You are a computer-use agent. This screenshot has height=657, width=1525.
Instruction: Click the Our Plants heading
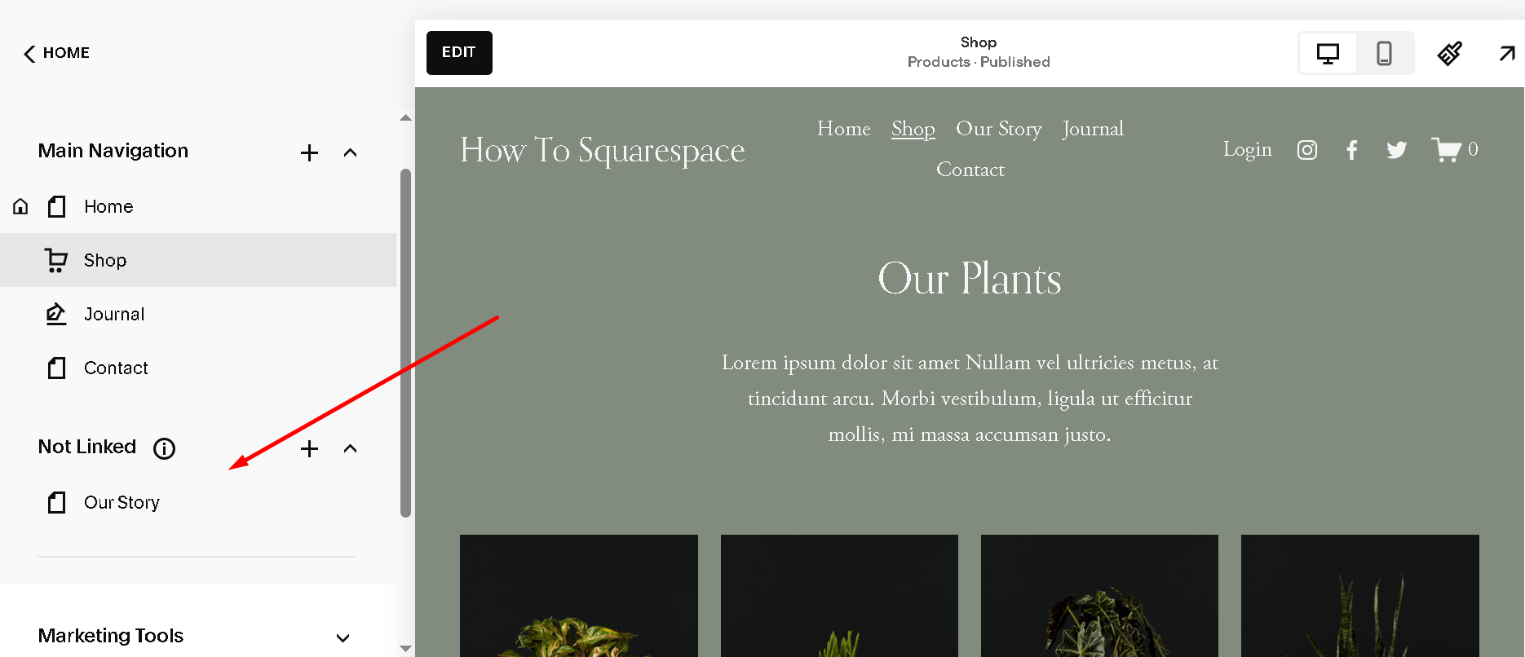click(970, 279)
